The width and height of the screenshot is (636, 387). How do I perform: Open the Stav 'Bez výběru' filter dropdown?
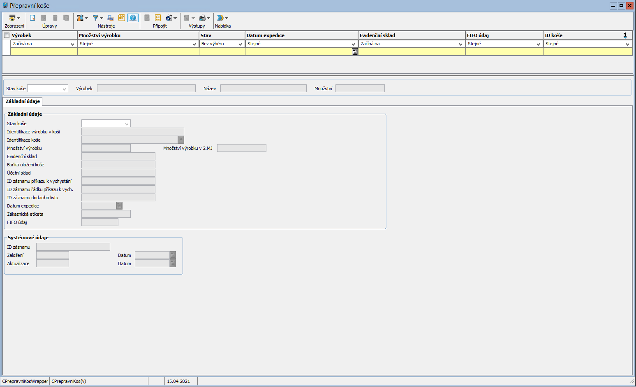[x=240, y=44]
